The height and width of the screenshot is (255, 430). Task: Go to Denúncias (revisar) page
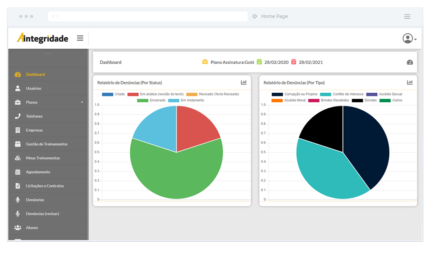point(48,214)
